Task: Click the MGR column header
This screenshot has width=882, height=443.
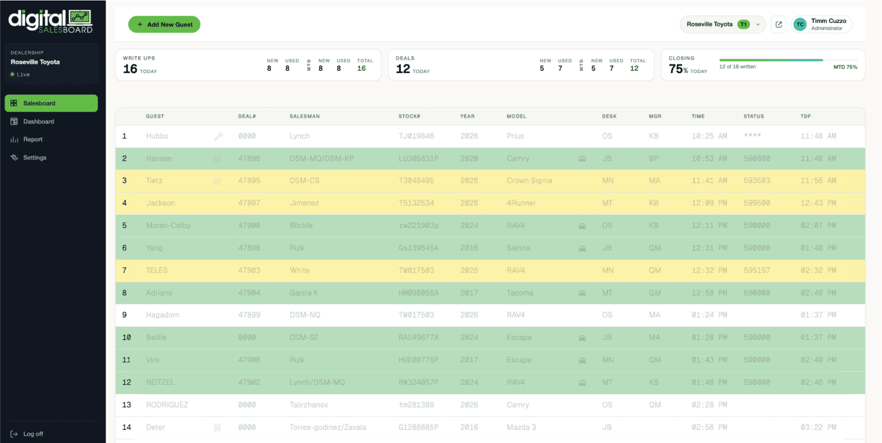Action: point(655,116)
